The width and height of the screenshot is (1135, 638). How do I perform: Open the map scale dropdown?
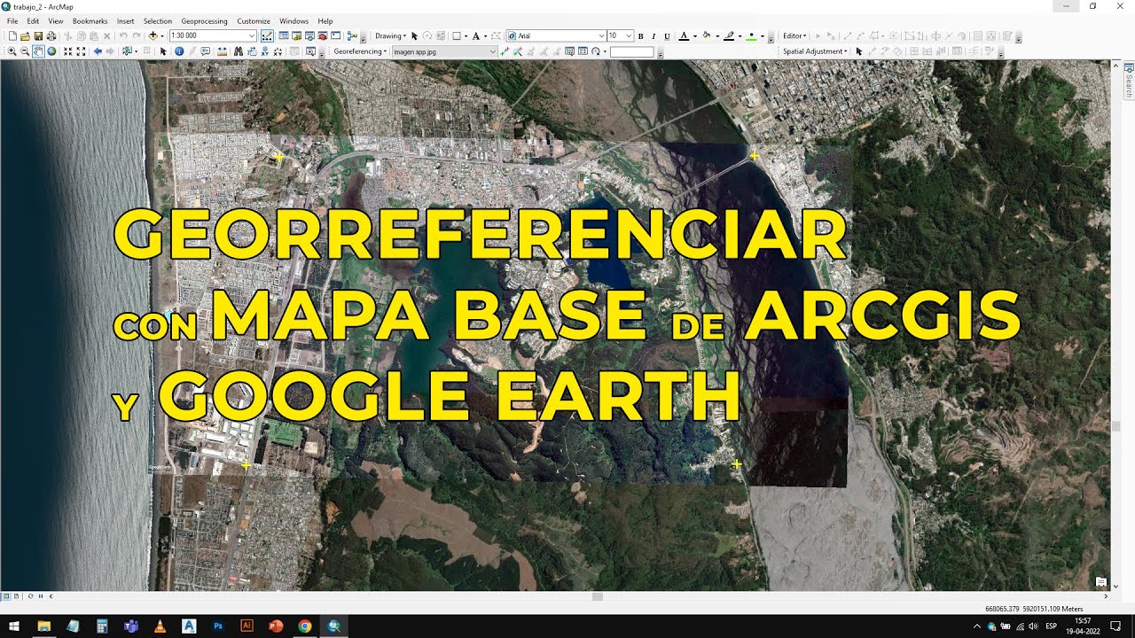click(x=253, y=35)
